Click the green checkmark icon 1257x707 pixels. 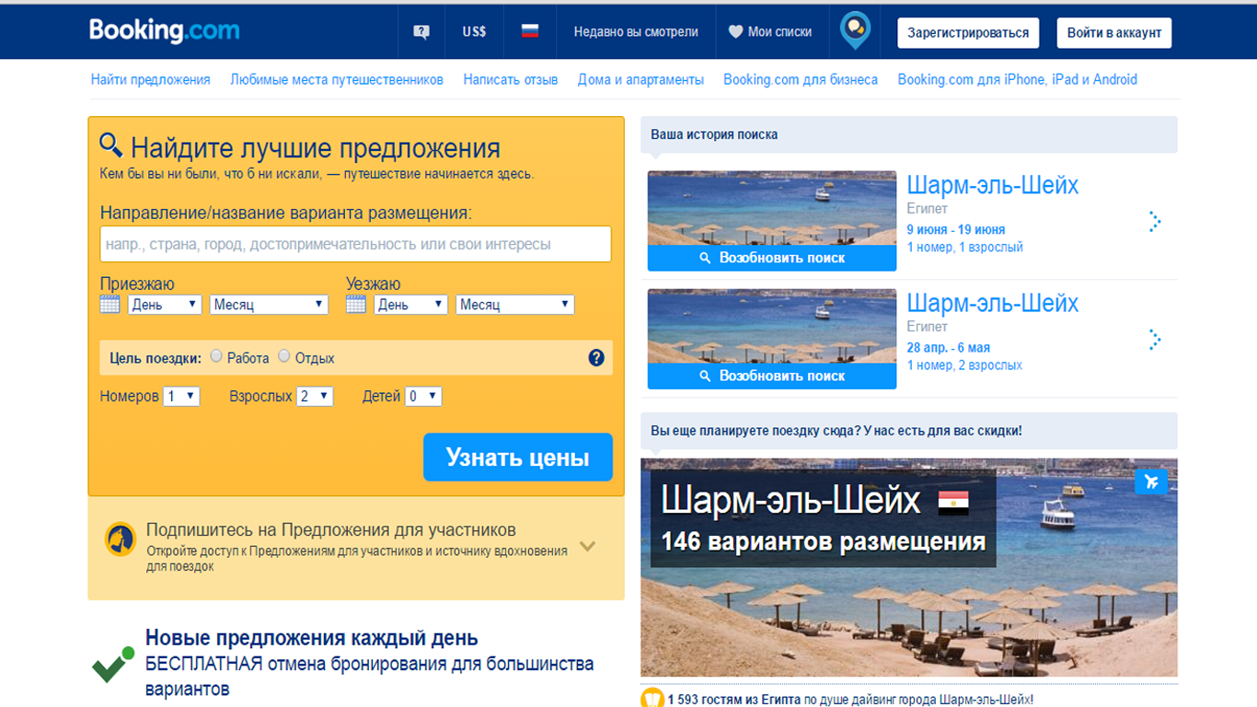113,666
